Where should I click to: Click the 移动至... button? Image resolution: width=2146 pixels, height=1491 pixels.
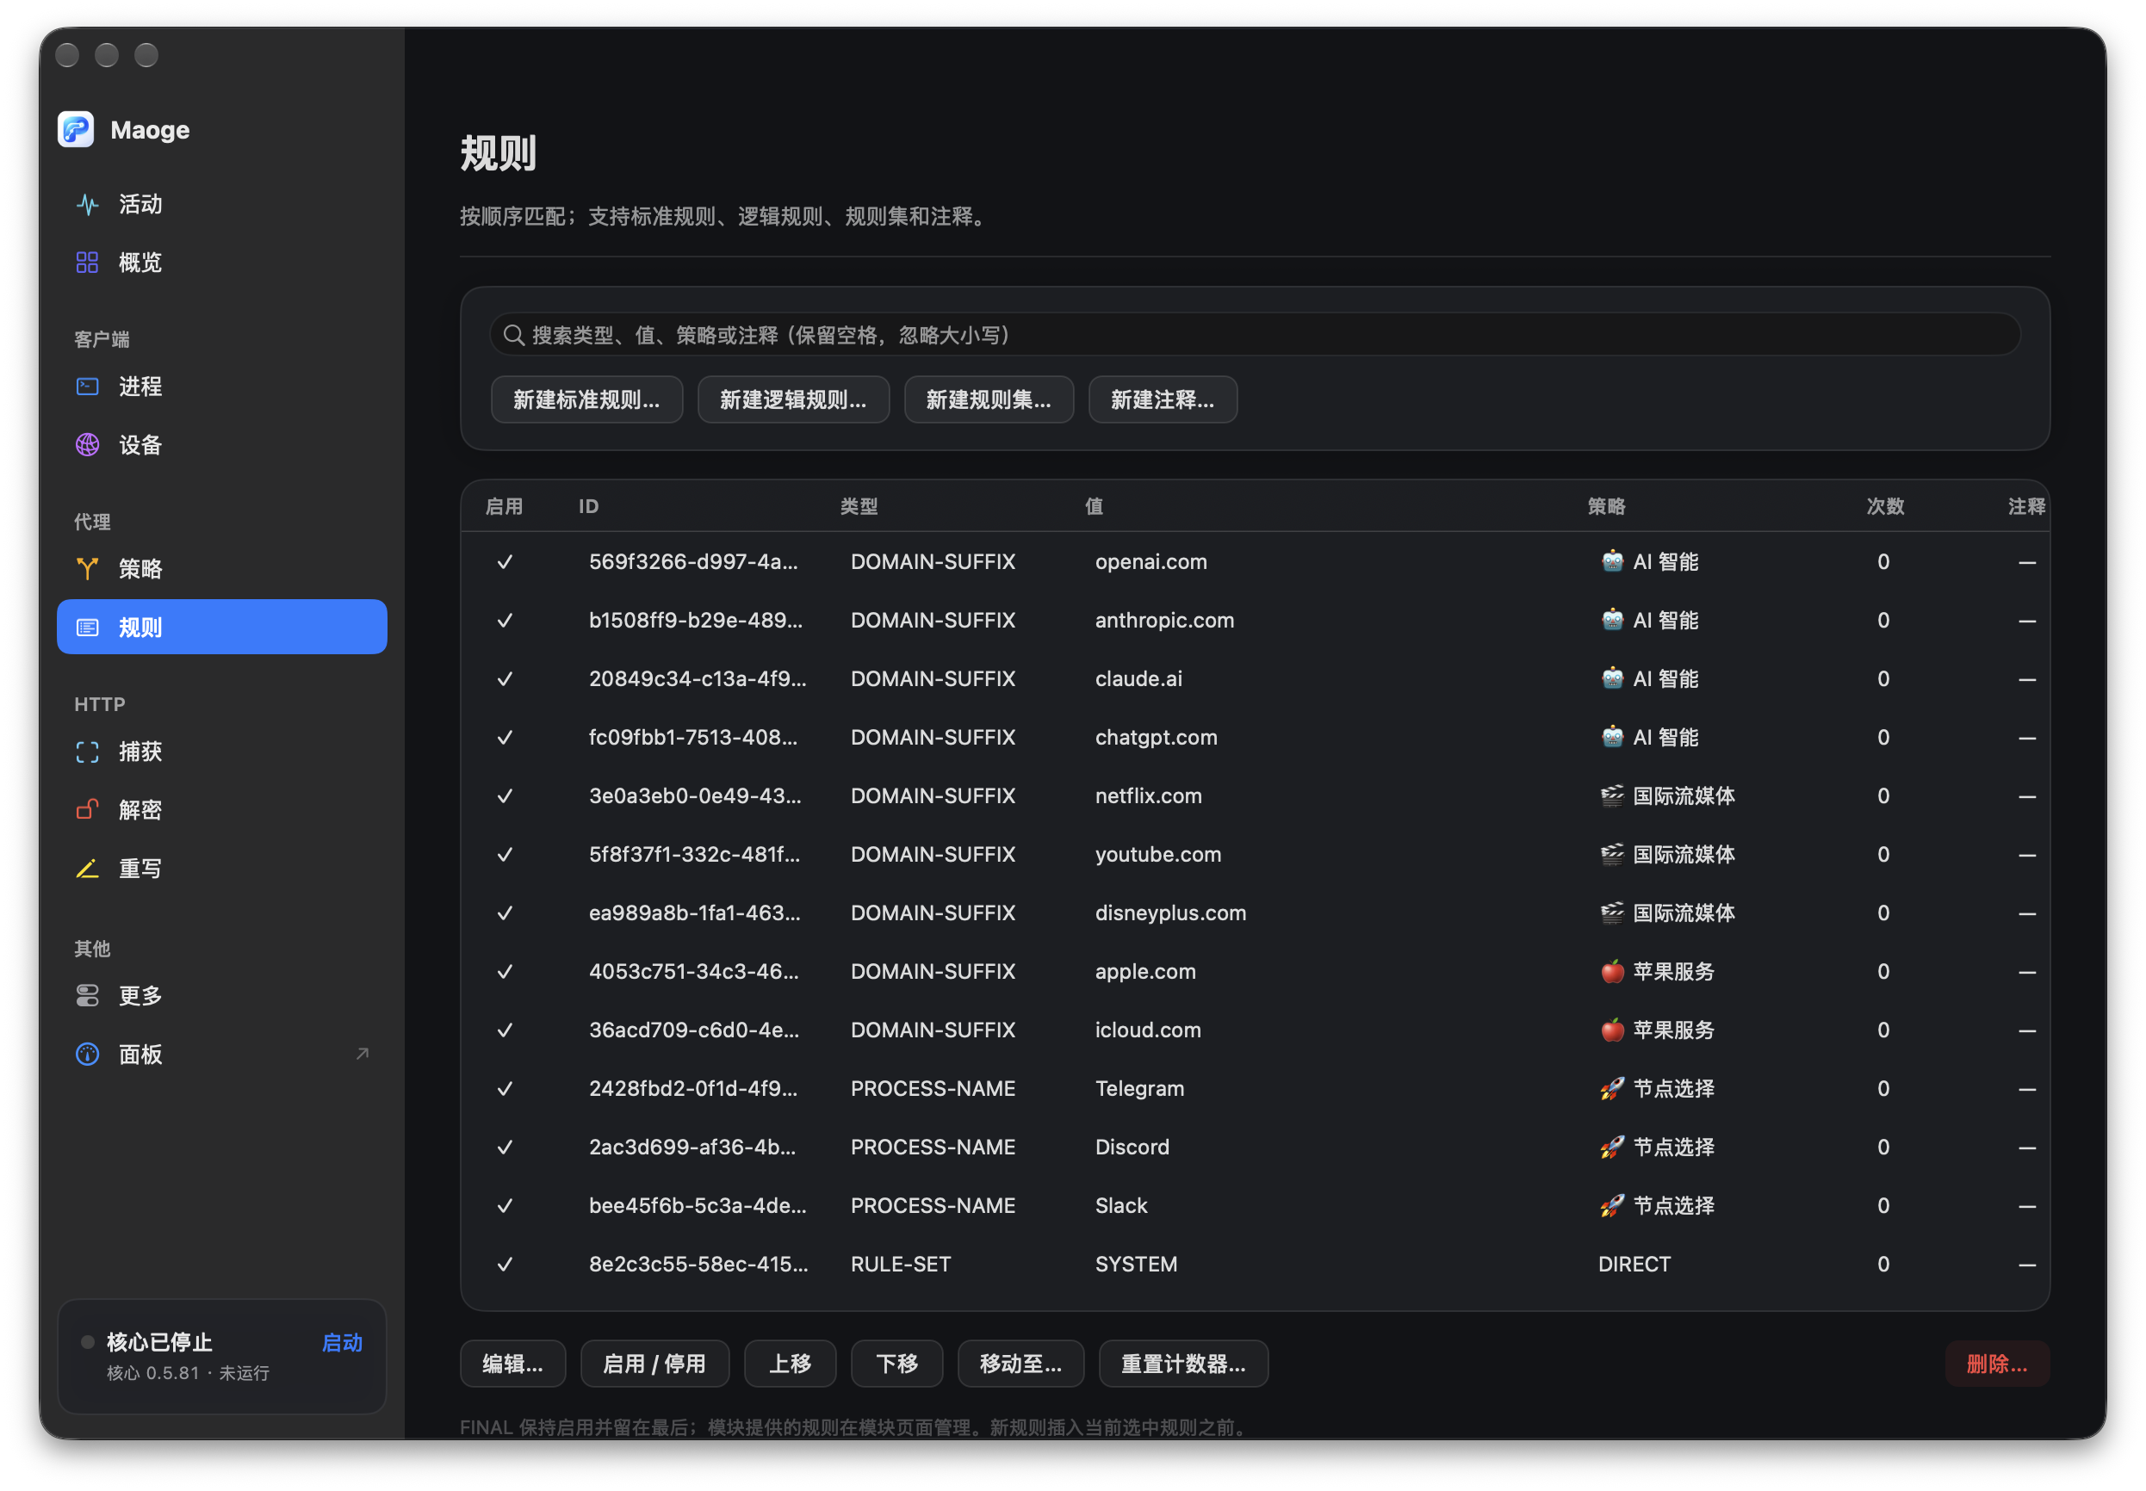tap(1020, 1363)
